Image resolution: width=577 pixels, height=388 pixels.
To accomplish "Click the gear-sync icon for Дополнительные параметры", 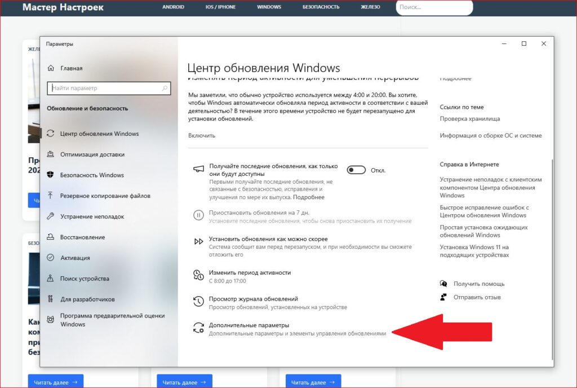I will [x=198, y=328].
